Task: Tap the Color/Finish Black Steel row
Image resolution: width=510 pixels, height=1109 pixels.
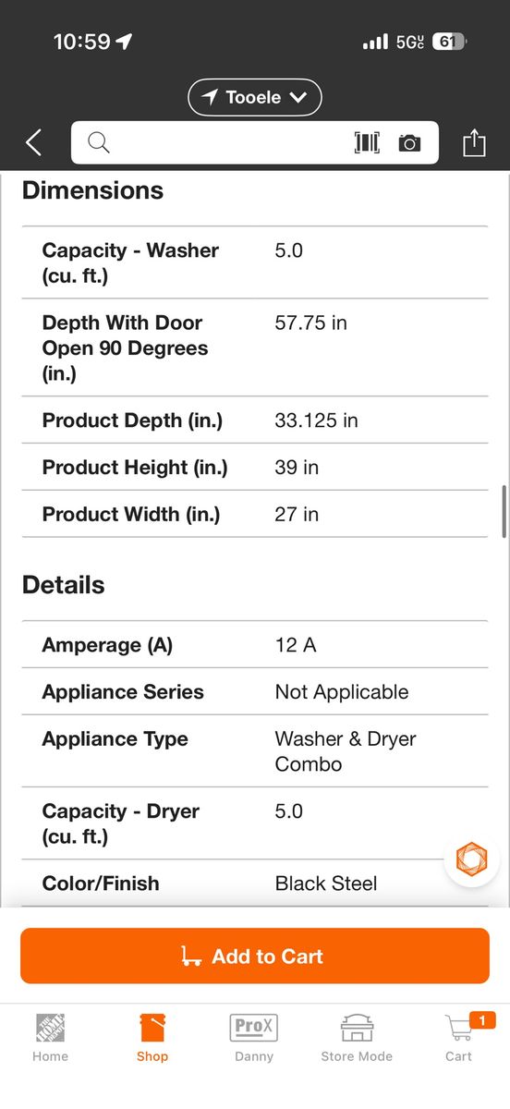Action: (x=255, y=884)
